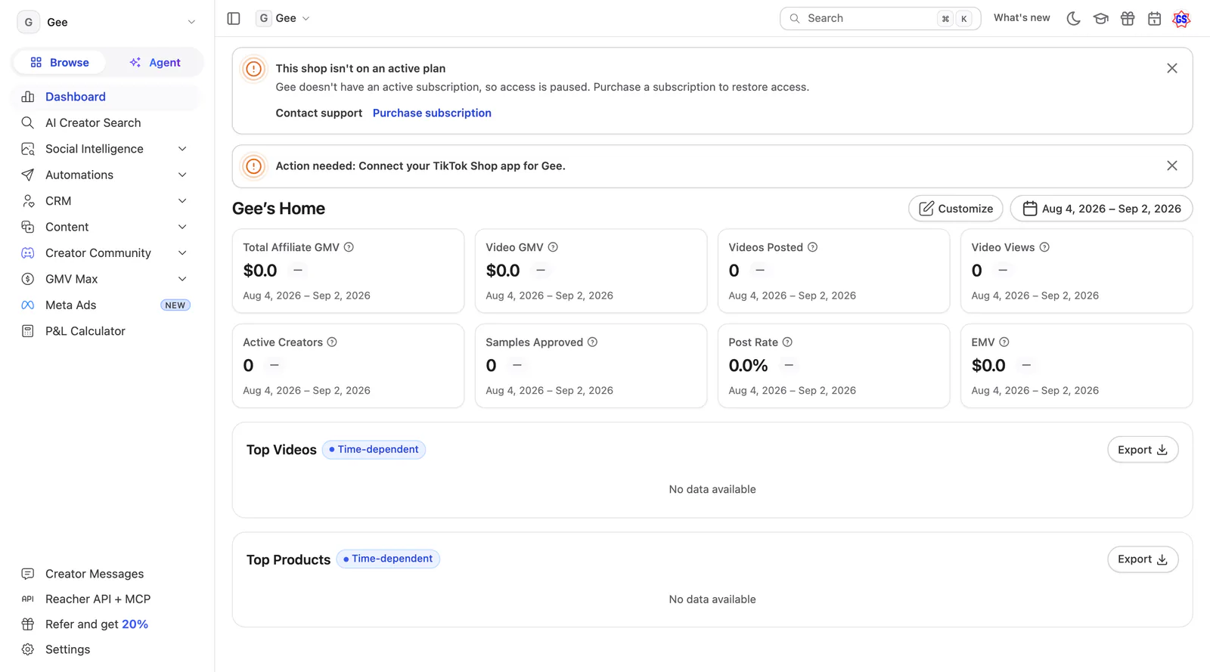
Task: Expand the Creator Community menu
Action: coord(106,253)
